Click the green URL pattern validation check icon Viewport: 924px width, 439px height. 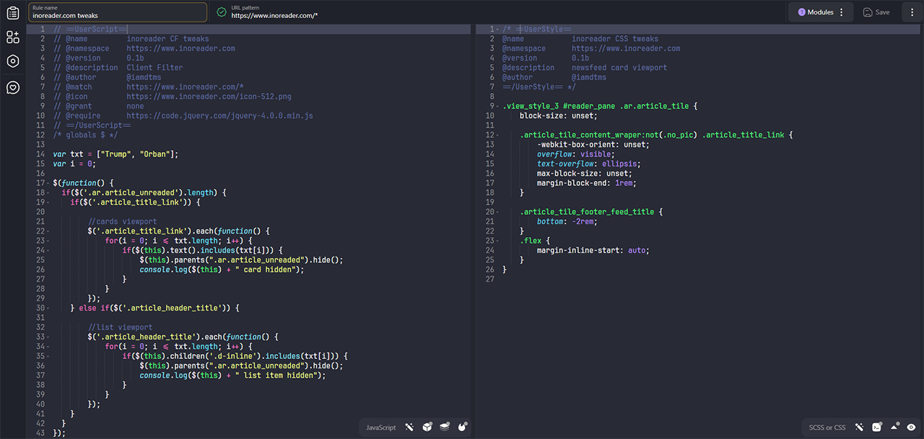point(221,12)
